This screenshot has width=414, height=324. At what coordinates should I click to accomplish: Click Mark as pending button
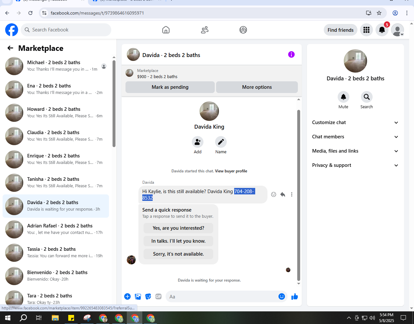170,87
